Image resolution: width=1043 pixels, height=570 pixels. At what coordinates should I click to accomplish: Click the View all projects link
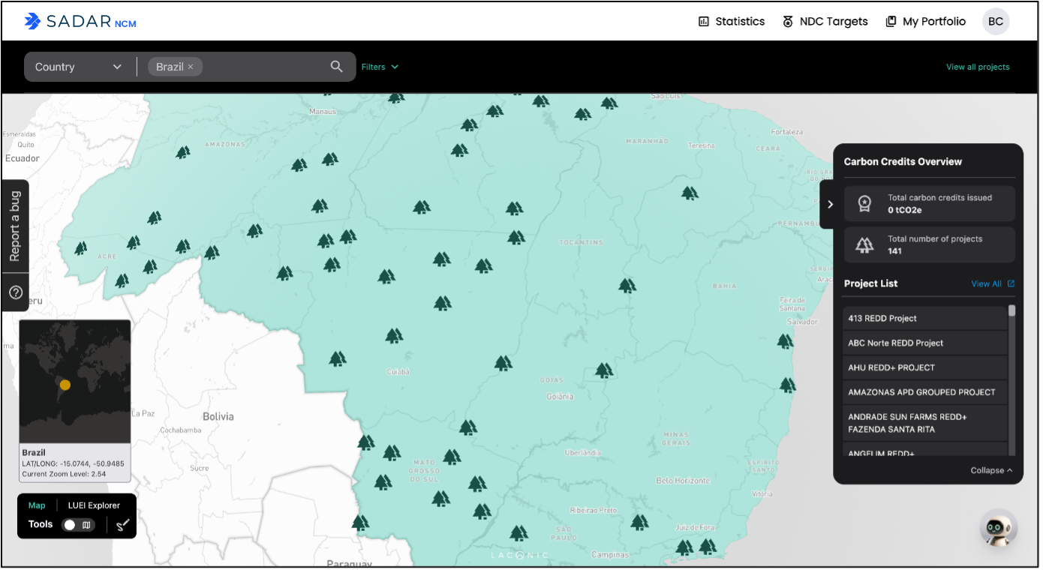point(978,67)
